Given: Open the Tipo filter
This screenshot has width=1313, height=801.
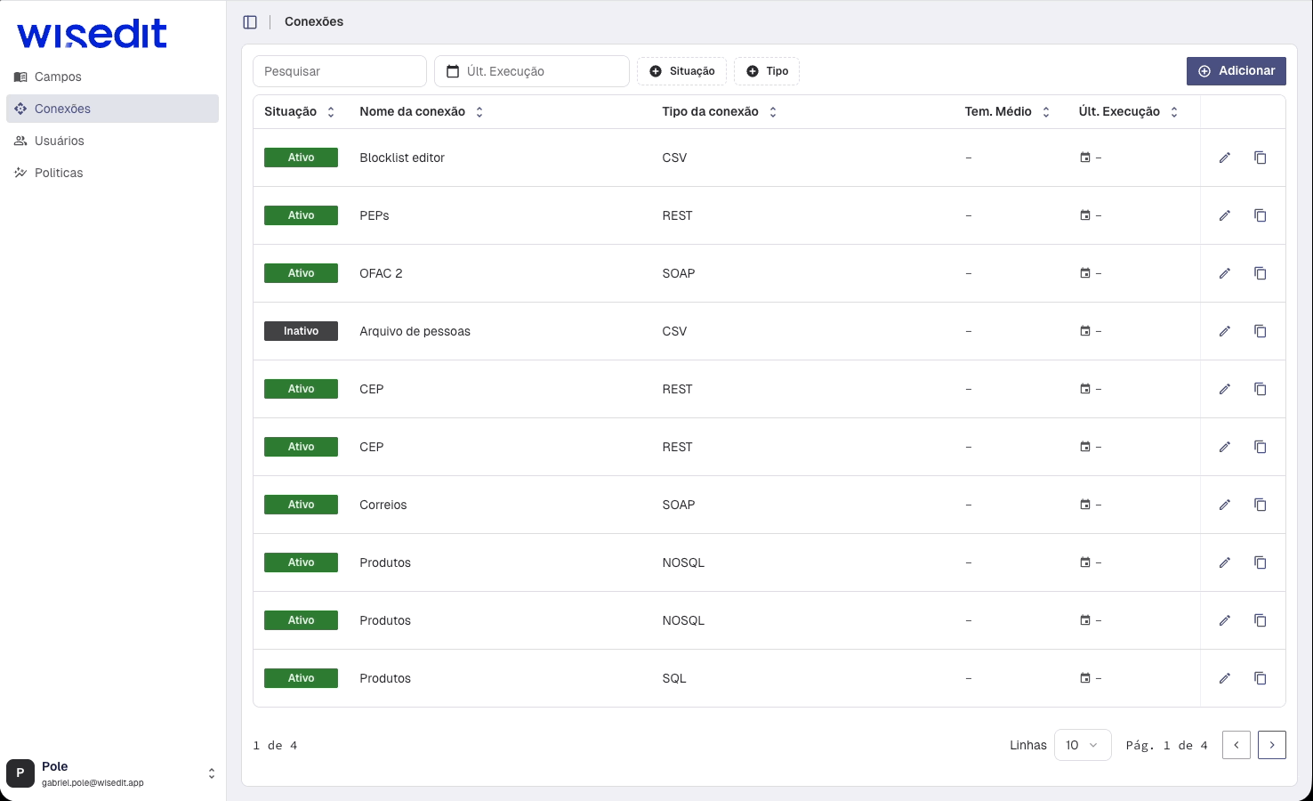Looking at the screenshot, I should tap(767, 71).
